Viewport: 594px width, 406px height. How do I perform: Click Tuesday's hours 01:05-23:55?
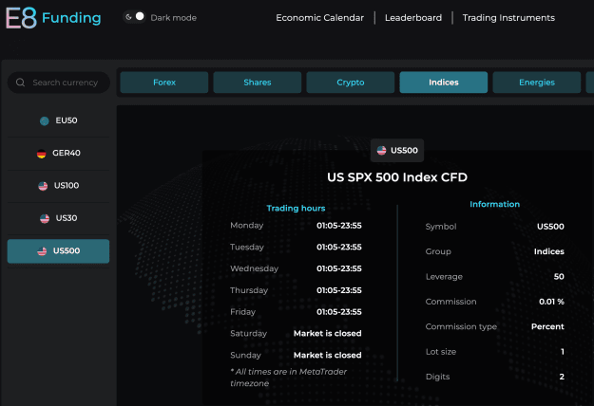pyautogui.click(x=339, y=248)
